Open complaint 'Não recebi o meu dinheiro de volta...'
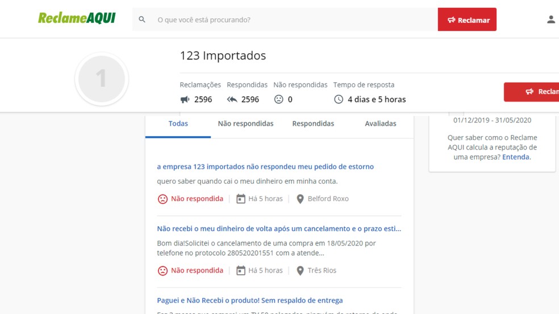 [x=279, y=228]
